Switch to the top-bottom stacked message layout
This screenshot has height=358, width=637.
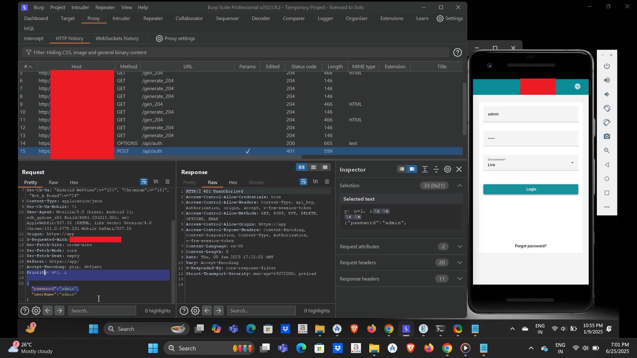coord(313,167)
